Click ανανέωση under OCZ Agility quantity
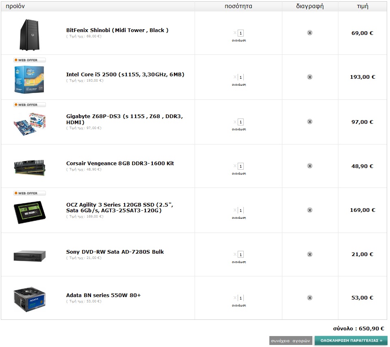 [x=239, y=218]
